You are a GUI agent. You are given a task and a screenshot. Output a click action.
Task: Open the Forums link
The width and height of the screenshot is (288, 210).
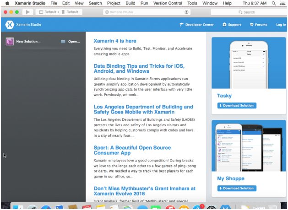coord(261,25)
